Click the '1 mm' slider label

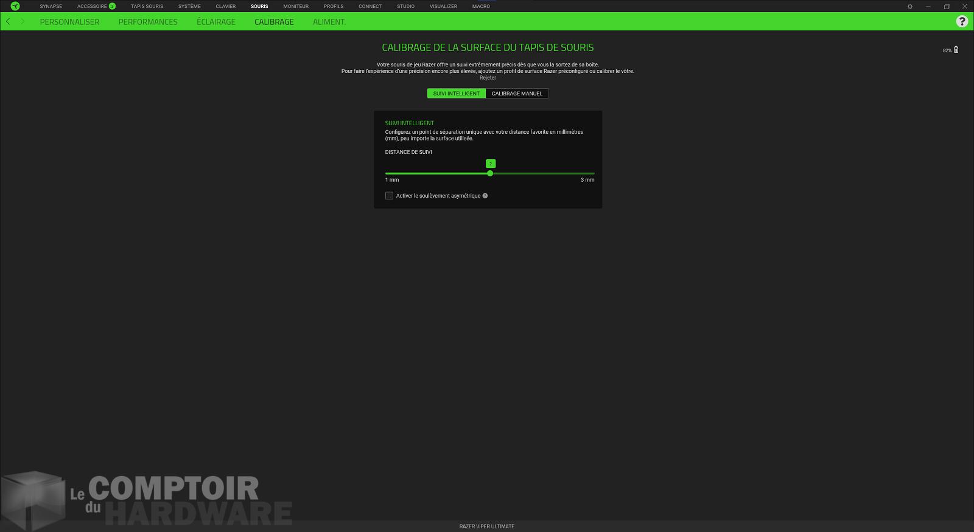pos(392,180)
